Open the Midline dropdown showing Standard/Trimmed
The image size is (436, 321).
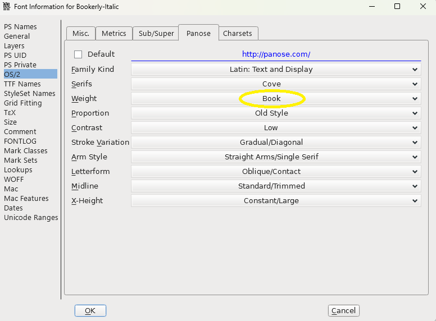click(x=276, y=186)
